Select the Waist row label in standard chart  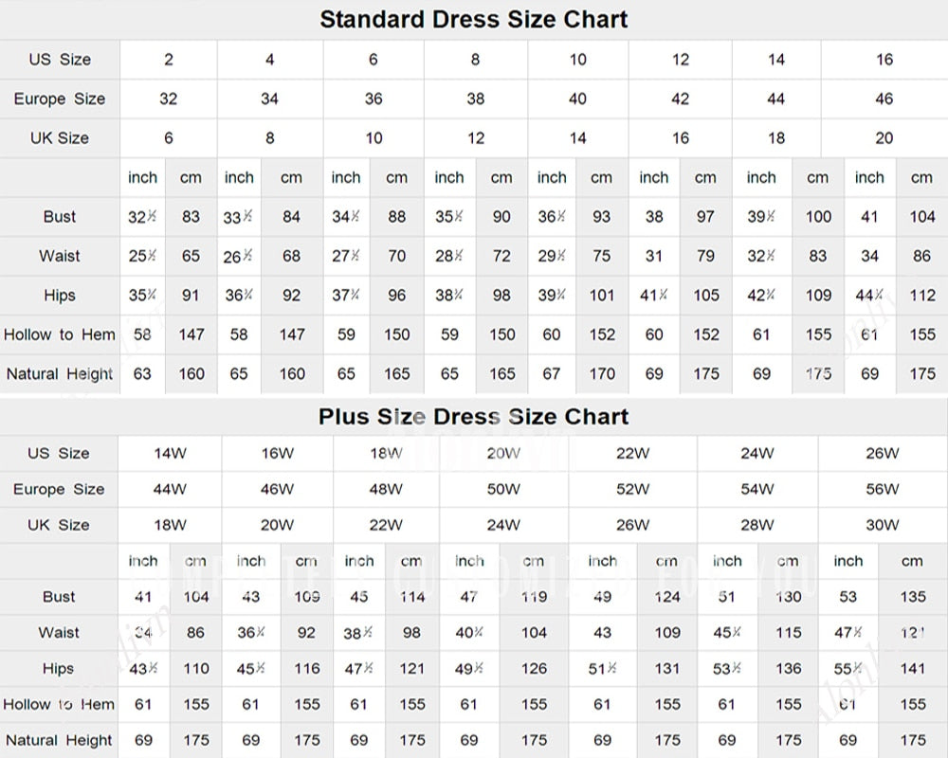pyautogui.click(x=59, y=256)
